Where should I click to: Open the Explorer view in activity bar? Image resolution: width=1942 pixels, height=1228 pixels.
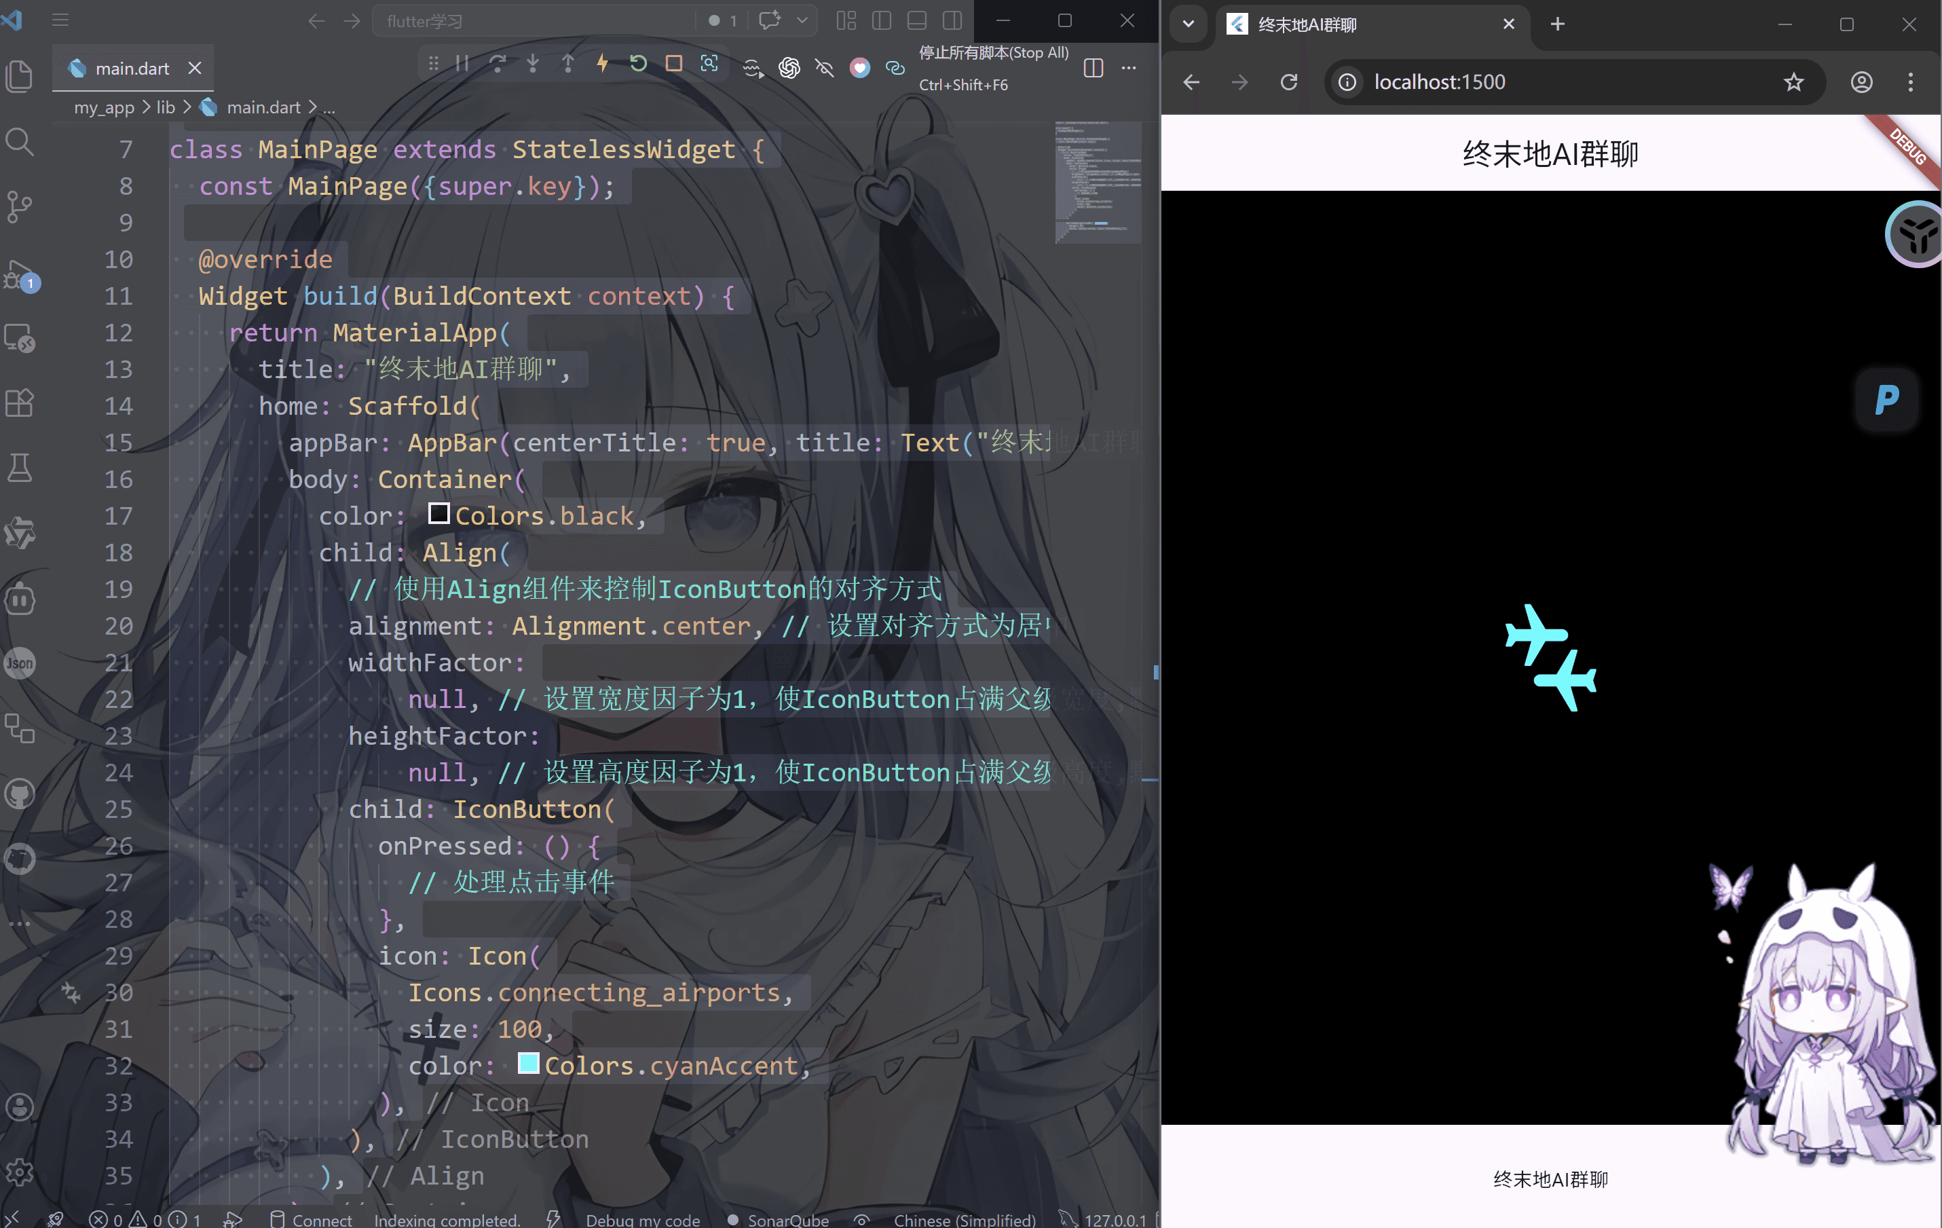point(20,76)
